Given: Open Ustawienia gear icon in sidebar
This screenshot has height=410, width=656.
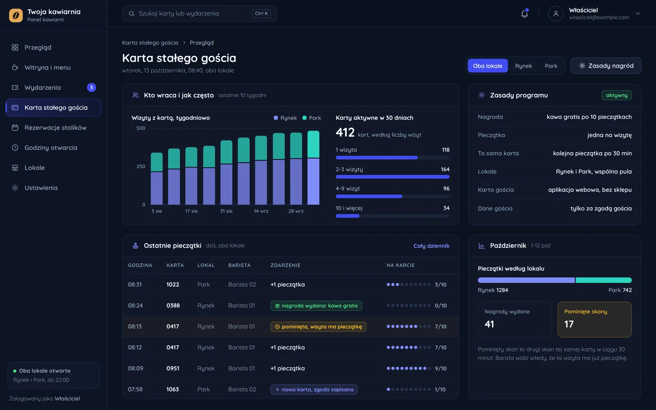Looking at the screenshot, I should point(15,188).
